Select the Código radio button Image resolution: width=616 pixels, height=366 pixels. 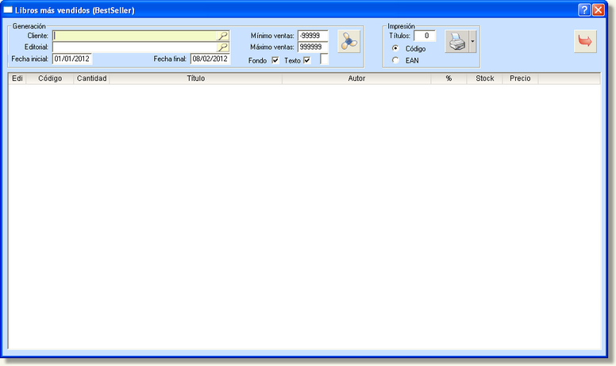click(x=395, y=48)
